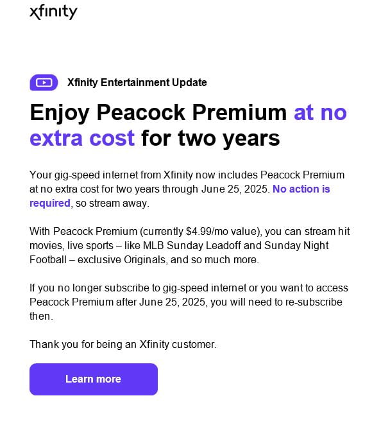Click the purple video player icon
This screenshot has width=381, height=432.
44,82
